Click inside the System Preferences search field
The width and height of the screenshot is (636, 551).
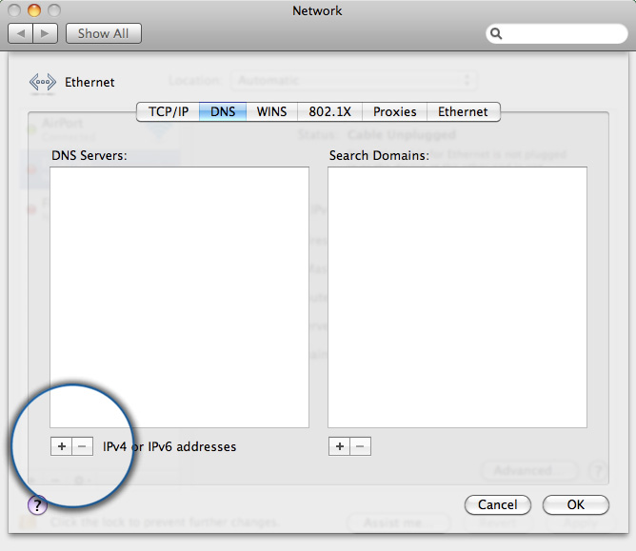click(556, 33)
